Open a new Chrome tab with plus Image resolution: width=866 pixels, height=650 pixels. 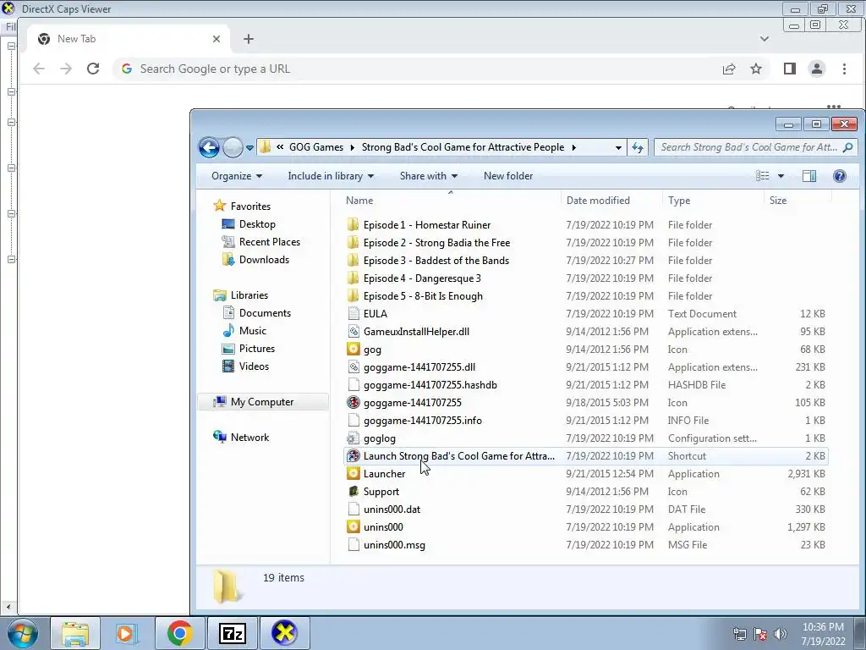click(x=249, y=39)
